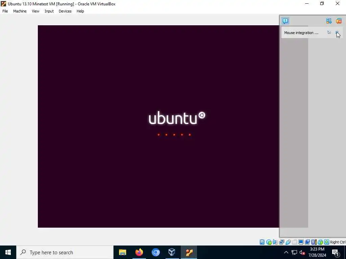Click the mouse integration status icon
Image resolution: width=346 pixels, height=259 pixels.
320,242
